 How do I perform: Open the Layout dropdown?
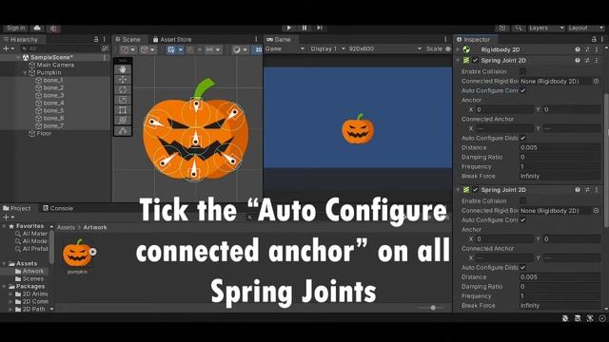(586, 28)
